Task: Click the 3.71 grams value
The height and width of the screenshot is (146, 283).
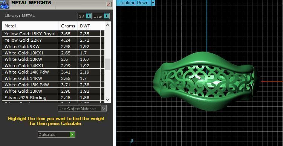Action: click(x=66, y=85)
